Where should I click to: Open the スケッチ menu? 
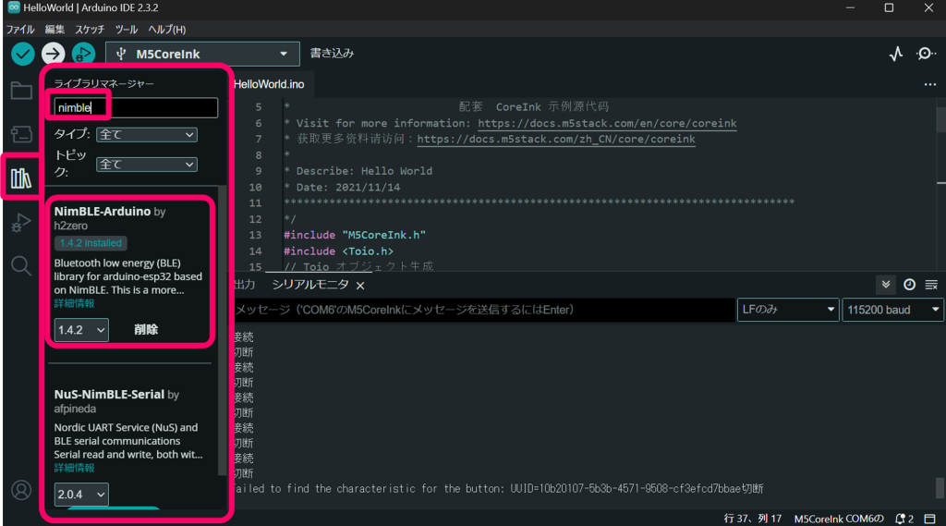pos(90,29)
